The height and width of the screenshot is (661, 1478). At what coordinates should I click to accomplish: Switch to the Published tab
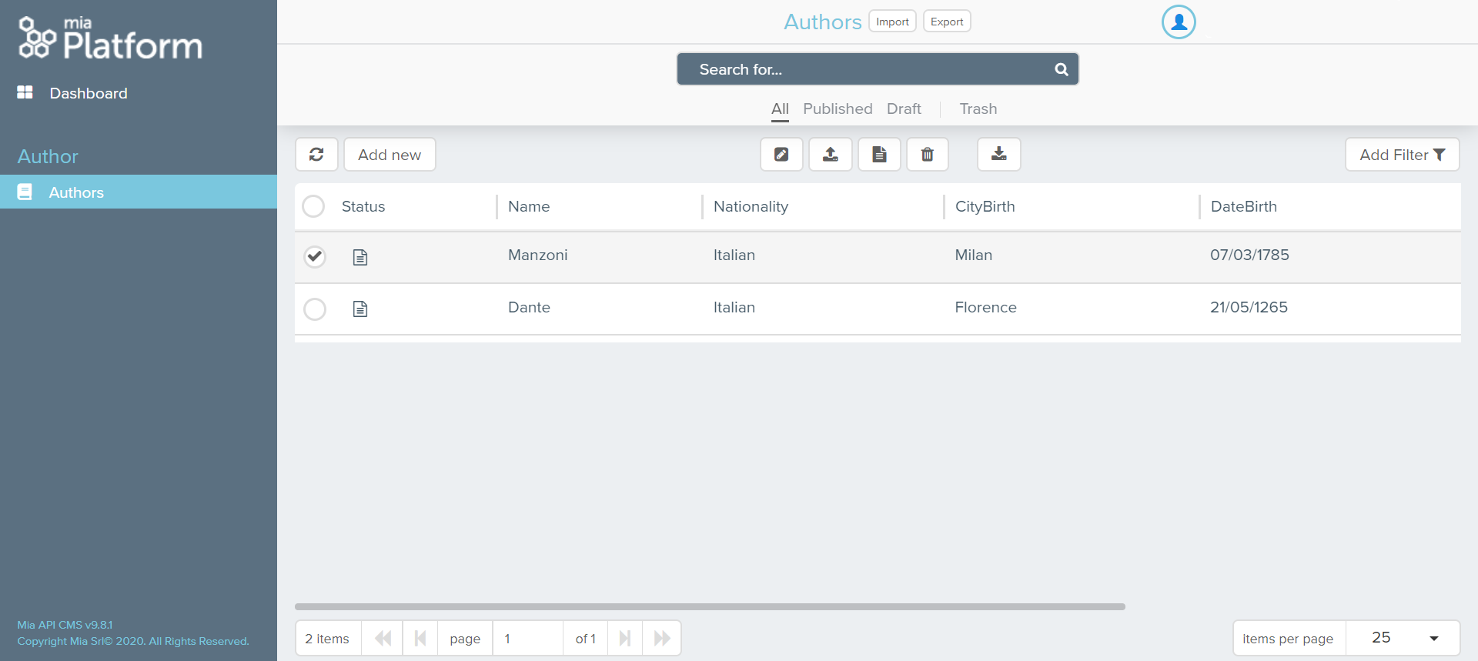click(838, 108)
